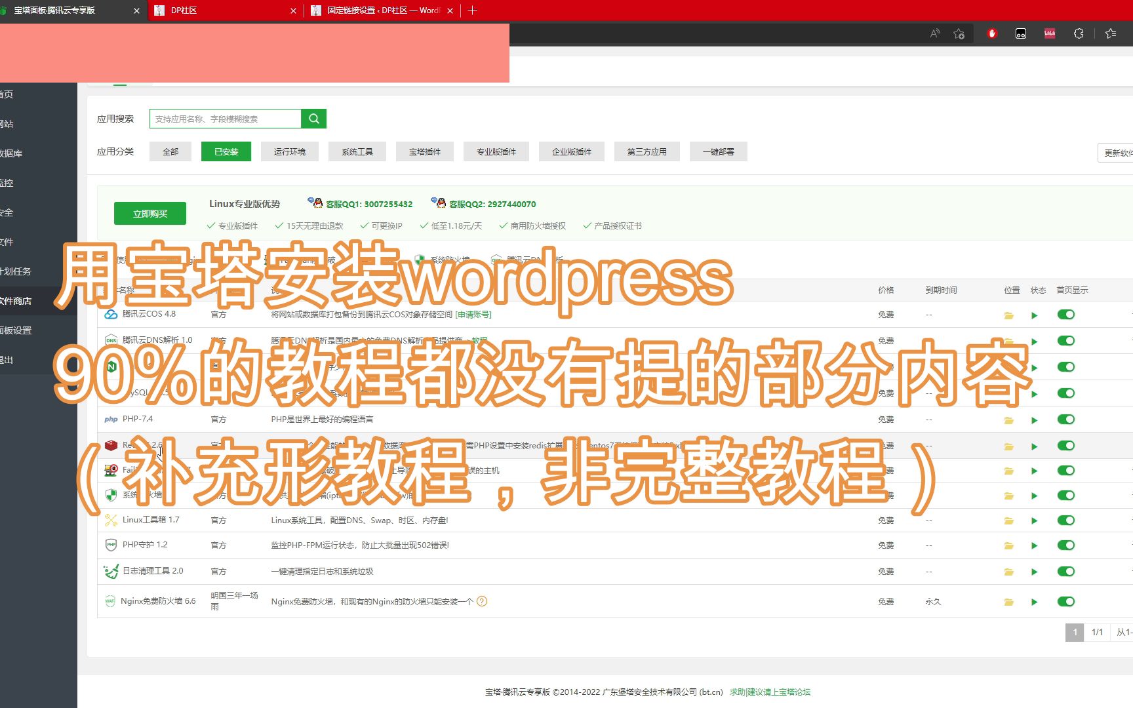This screenshot has height=708, width=1133.
Task: Open the red AdBlock hand extension
Action: 992,33
